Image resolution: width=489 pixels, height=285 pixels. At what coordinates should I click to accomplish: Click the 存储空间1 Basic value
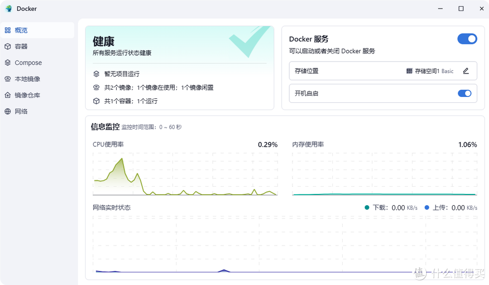click(434, 71)
